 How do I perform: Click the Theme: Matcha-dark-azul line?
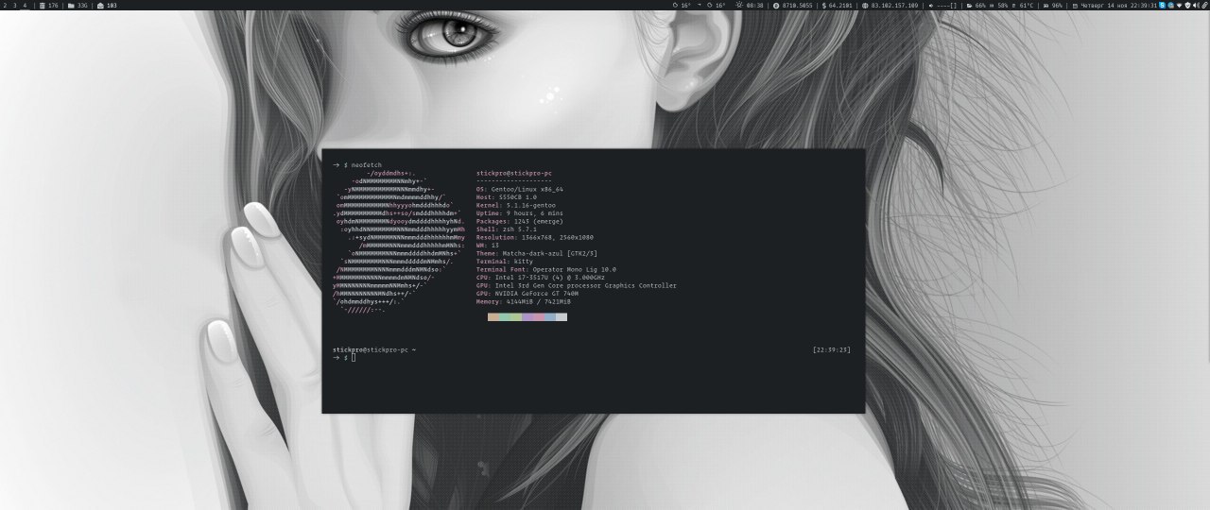(537, 253)
